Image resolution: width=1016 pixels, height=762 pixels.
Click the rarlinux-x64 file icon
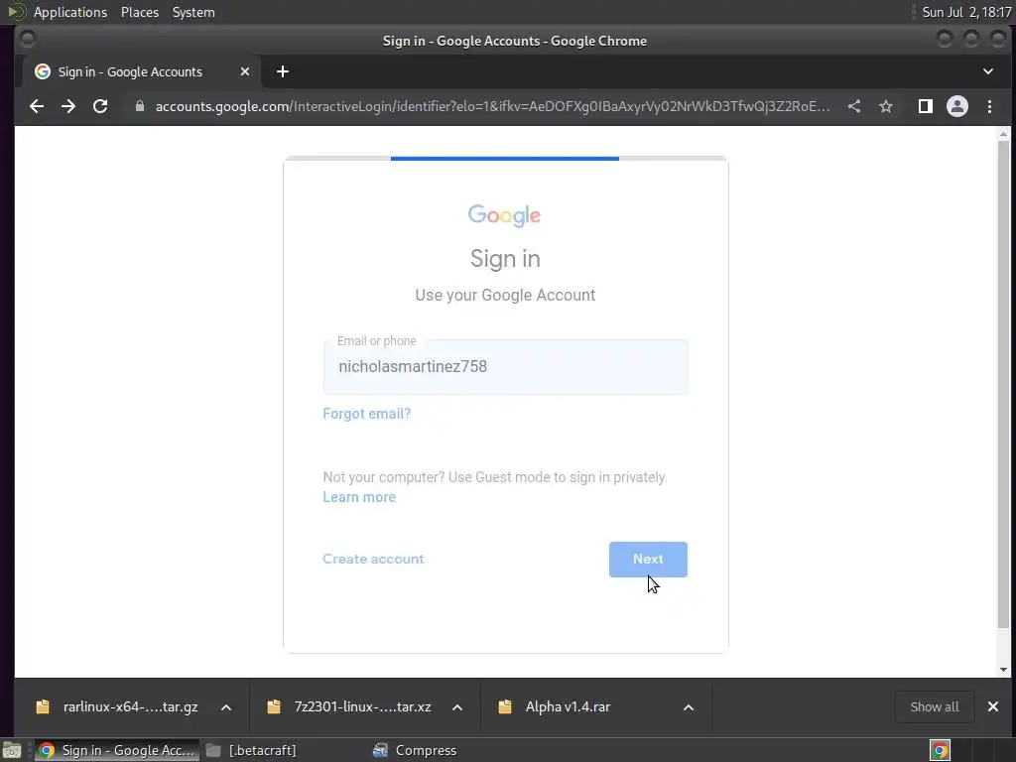tap(43, 706)
